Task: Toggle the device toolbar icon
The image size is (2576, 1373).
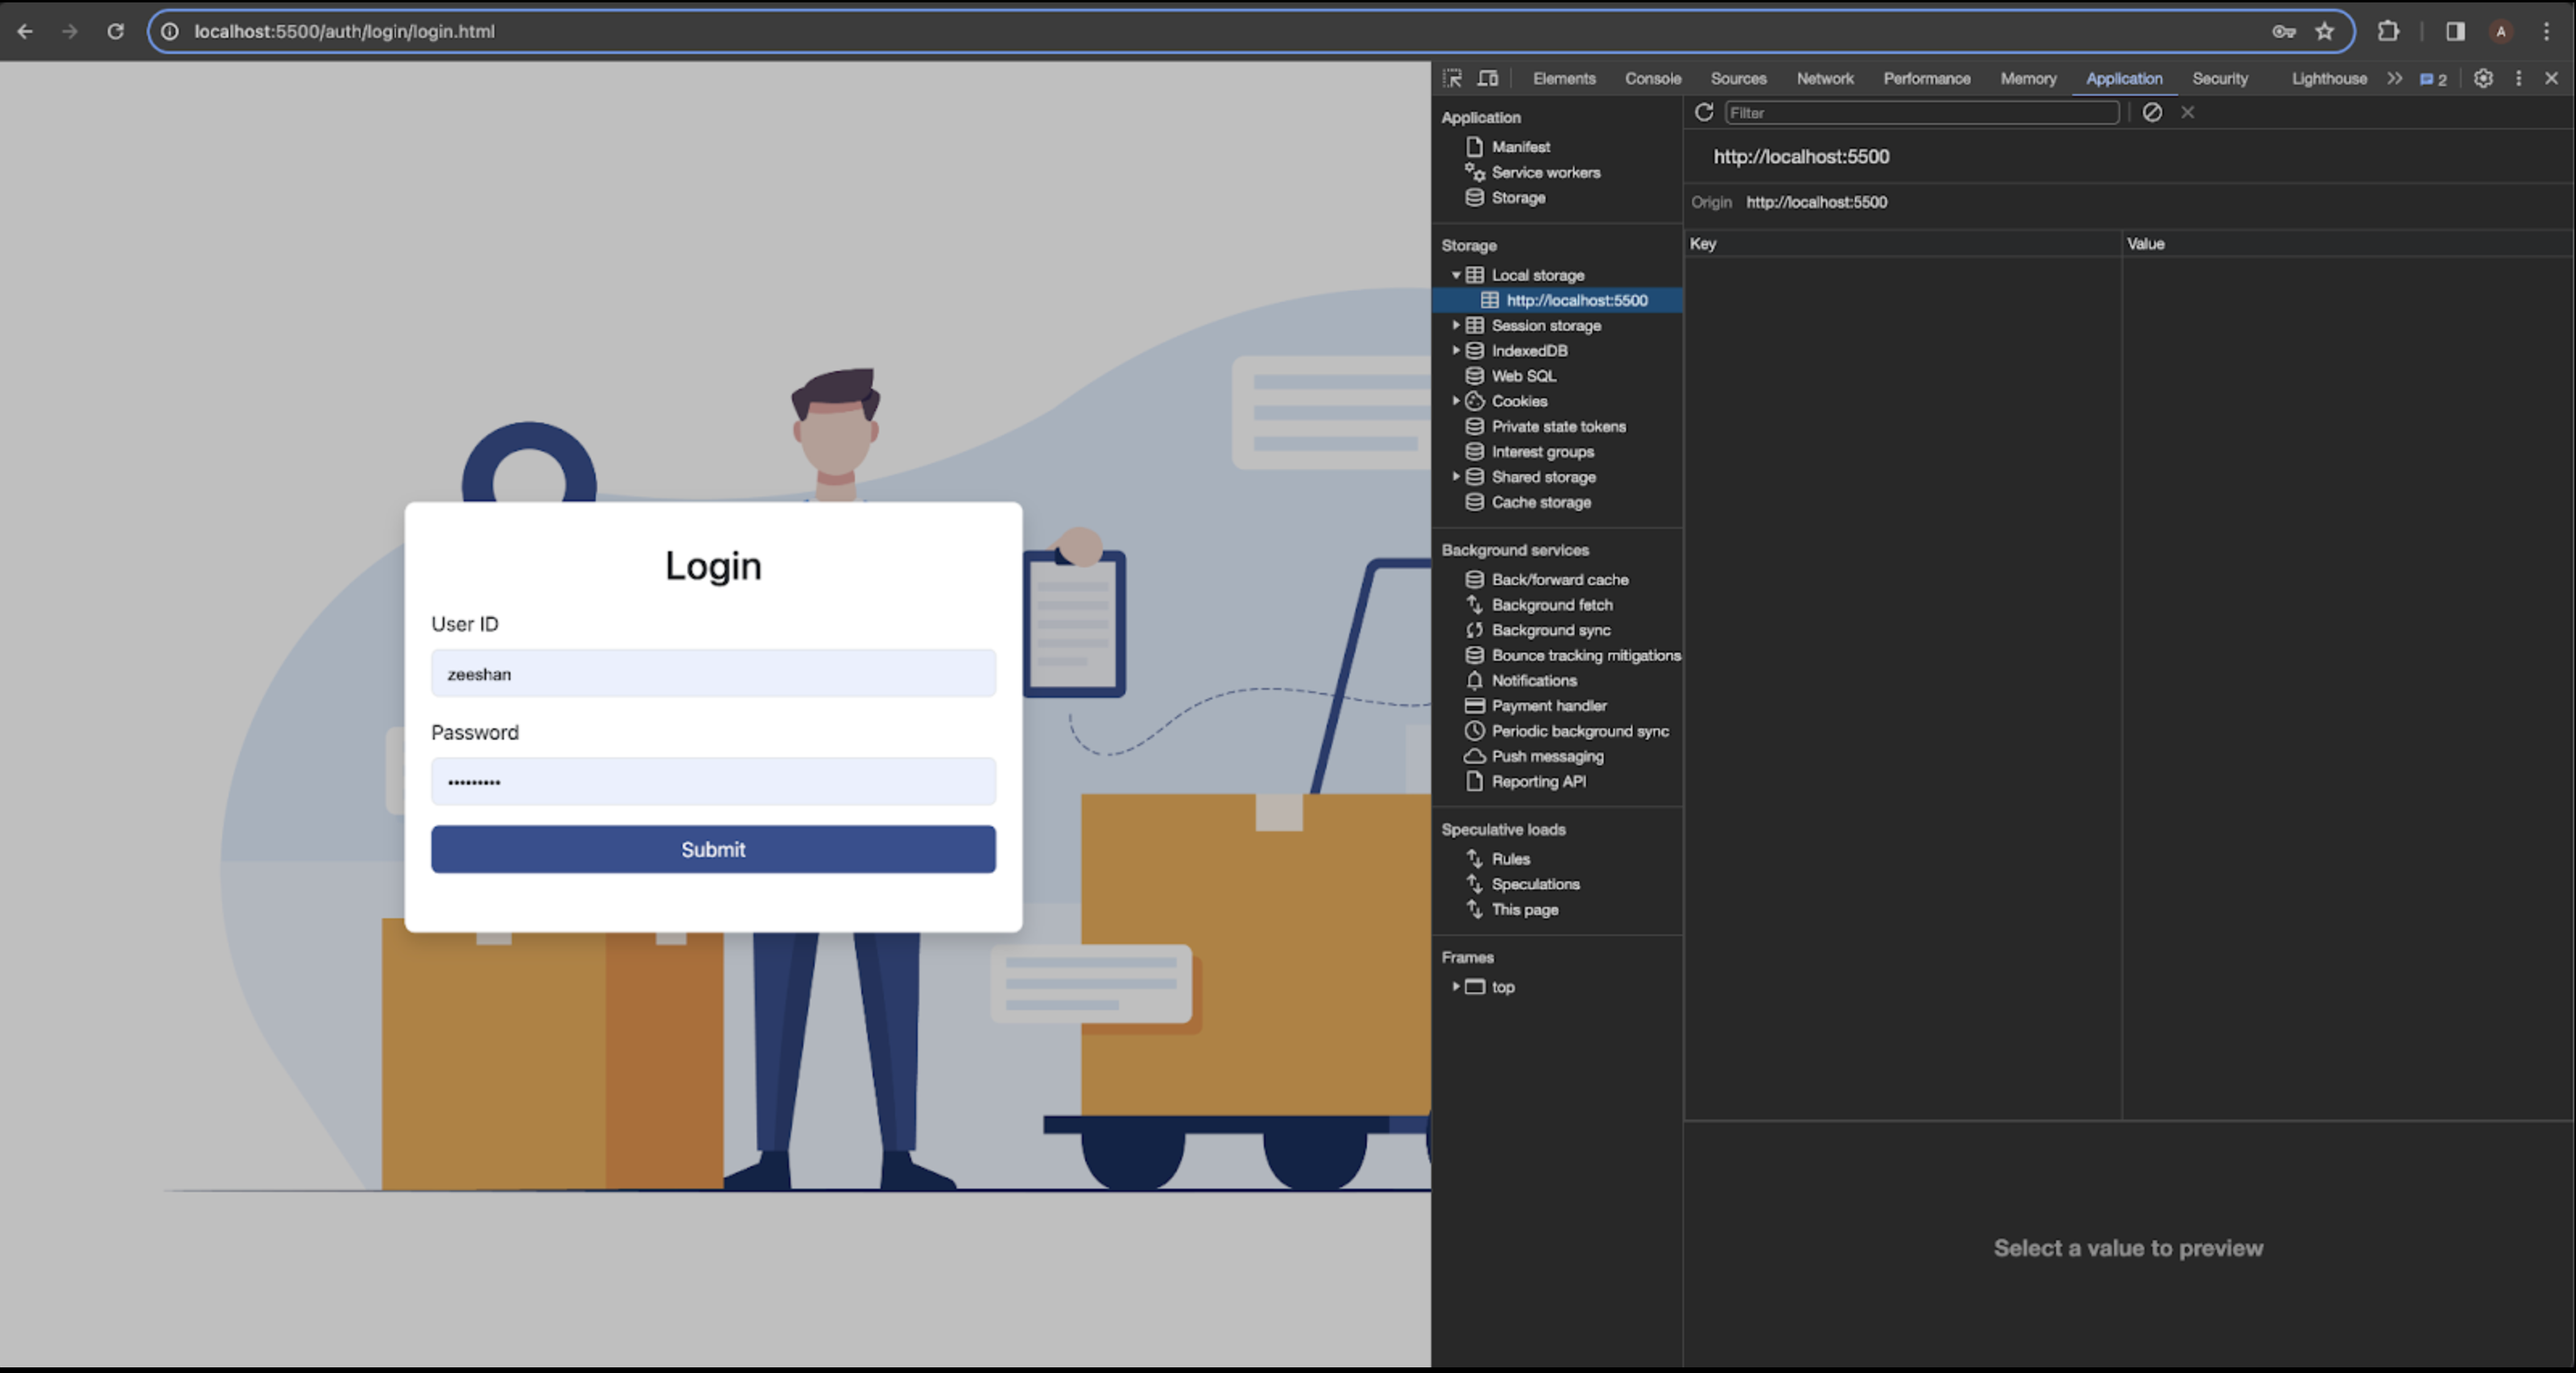Action: point(1488,78)
